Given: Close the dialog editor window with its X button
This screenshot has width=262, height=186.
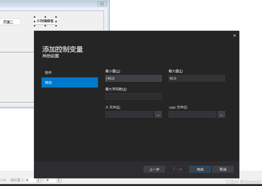Looking at the screenshot, I should click(x=102, y=4).
